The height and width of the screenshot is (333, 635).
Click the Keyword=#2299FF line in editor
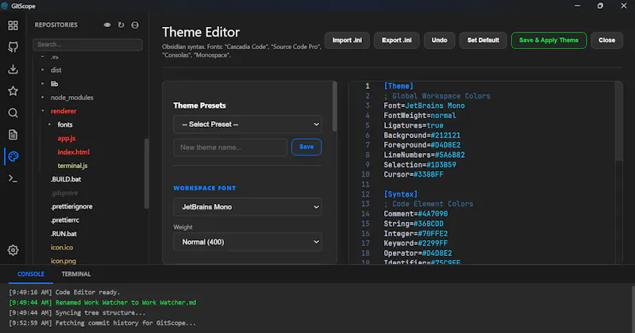415,243
